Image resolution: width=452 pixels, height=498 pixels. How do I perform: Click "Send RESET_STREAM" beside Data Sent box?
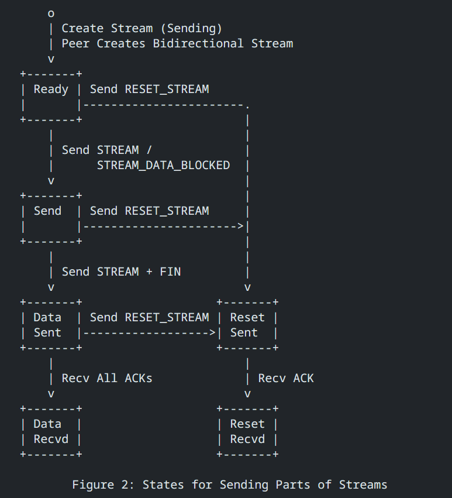pyautogui.click(x=149, y=317)
